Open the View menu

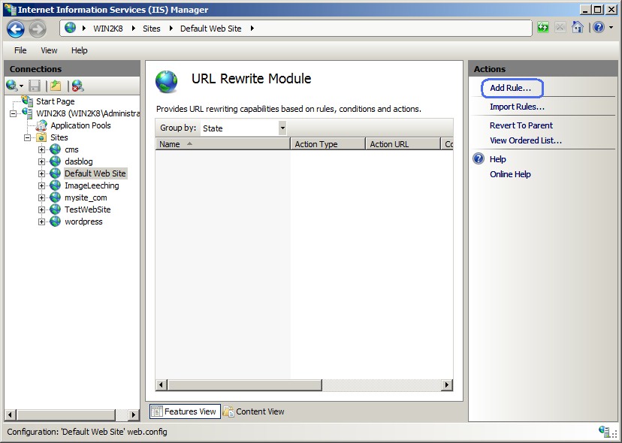pyautogui.click(x=49, y=50)
